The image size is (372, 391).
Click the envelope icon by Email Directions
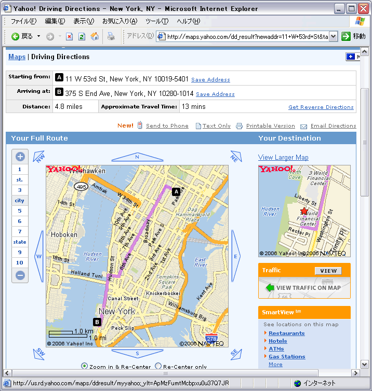pyautogui.click(x=303, y=127)
